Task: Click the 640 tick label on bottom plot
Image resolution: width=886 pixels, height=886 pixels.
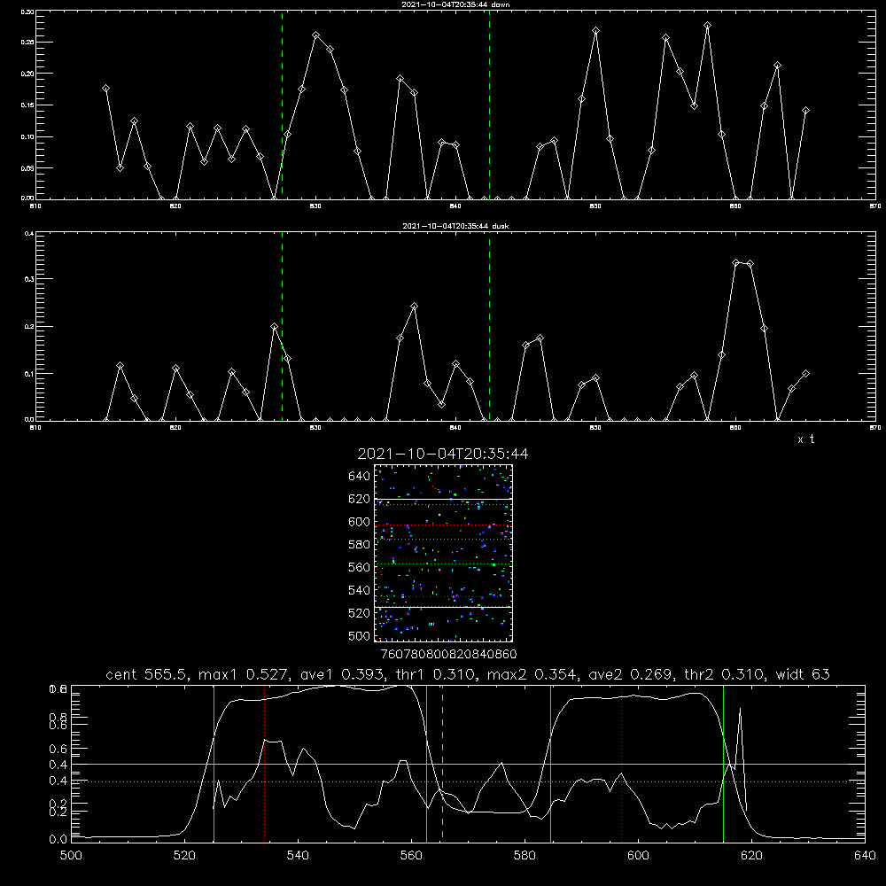Action: pos(865,855)
